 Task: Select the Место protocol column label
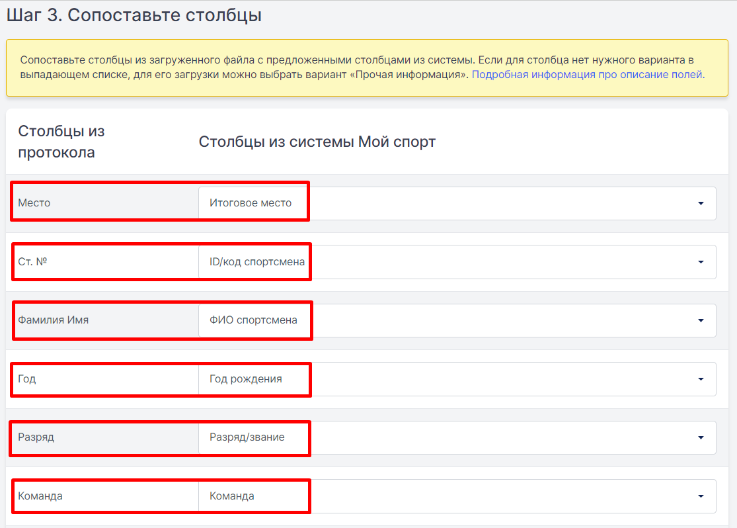click(x=34, y=203)
